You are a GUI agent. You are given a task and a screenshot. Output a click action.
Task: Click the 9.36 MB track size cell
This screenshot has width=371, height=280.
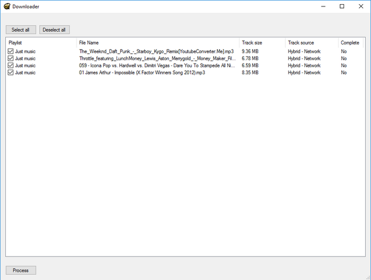coord(250,51)
